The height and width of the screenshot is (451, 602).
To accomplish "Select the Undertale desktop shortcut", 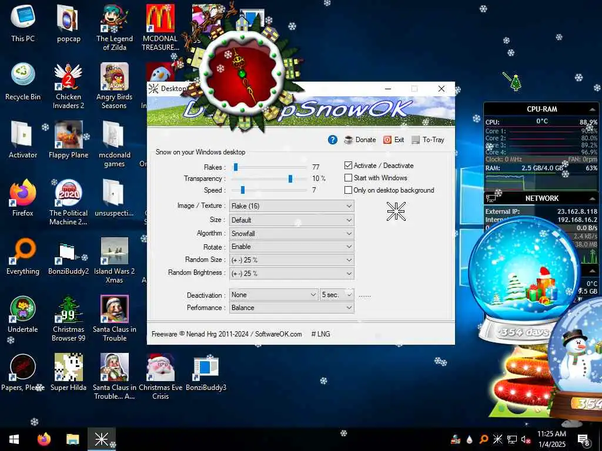I will pos(23,314).
